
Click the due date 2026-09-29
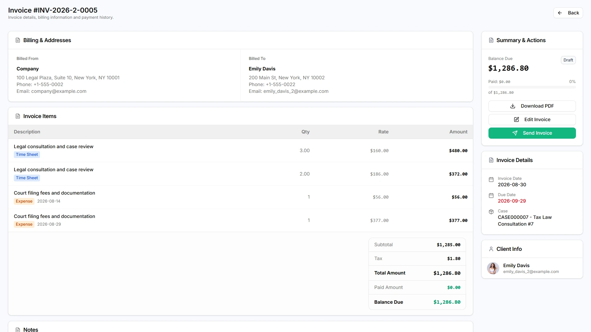click(512, 201)
